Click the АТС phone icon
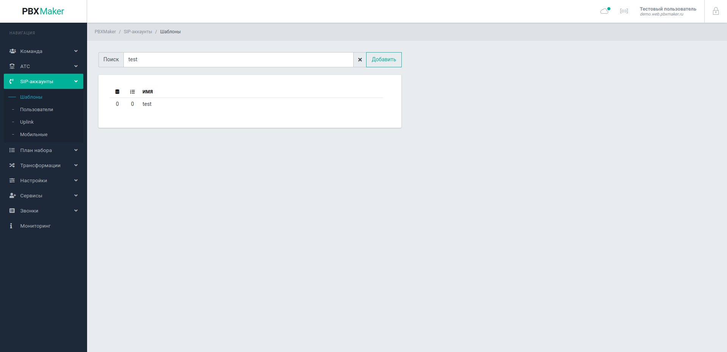This screenshot has height=352, width=727. [12, 66]
